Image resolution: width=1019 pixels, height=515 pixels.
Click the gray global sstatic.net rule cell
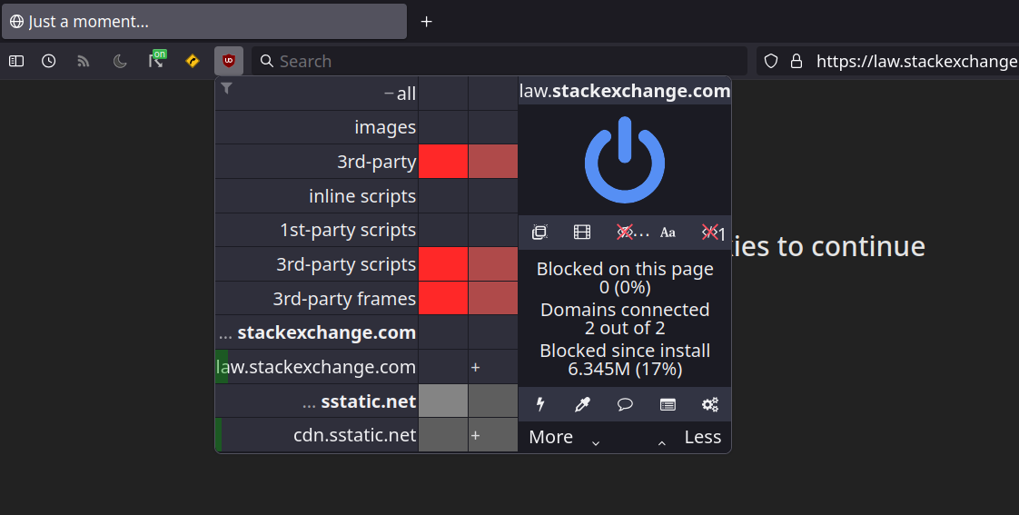click(443, 401)
